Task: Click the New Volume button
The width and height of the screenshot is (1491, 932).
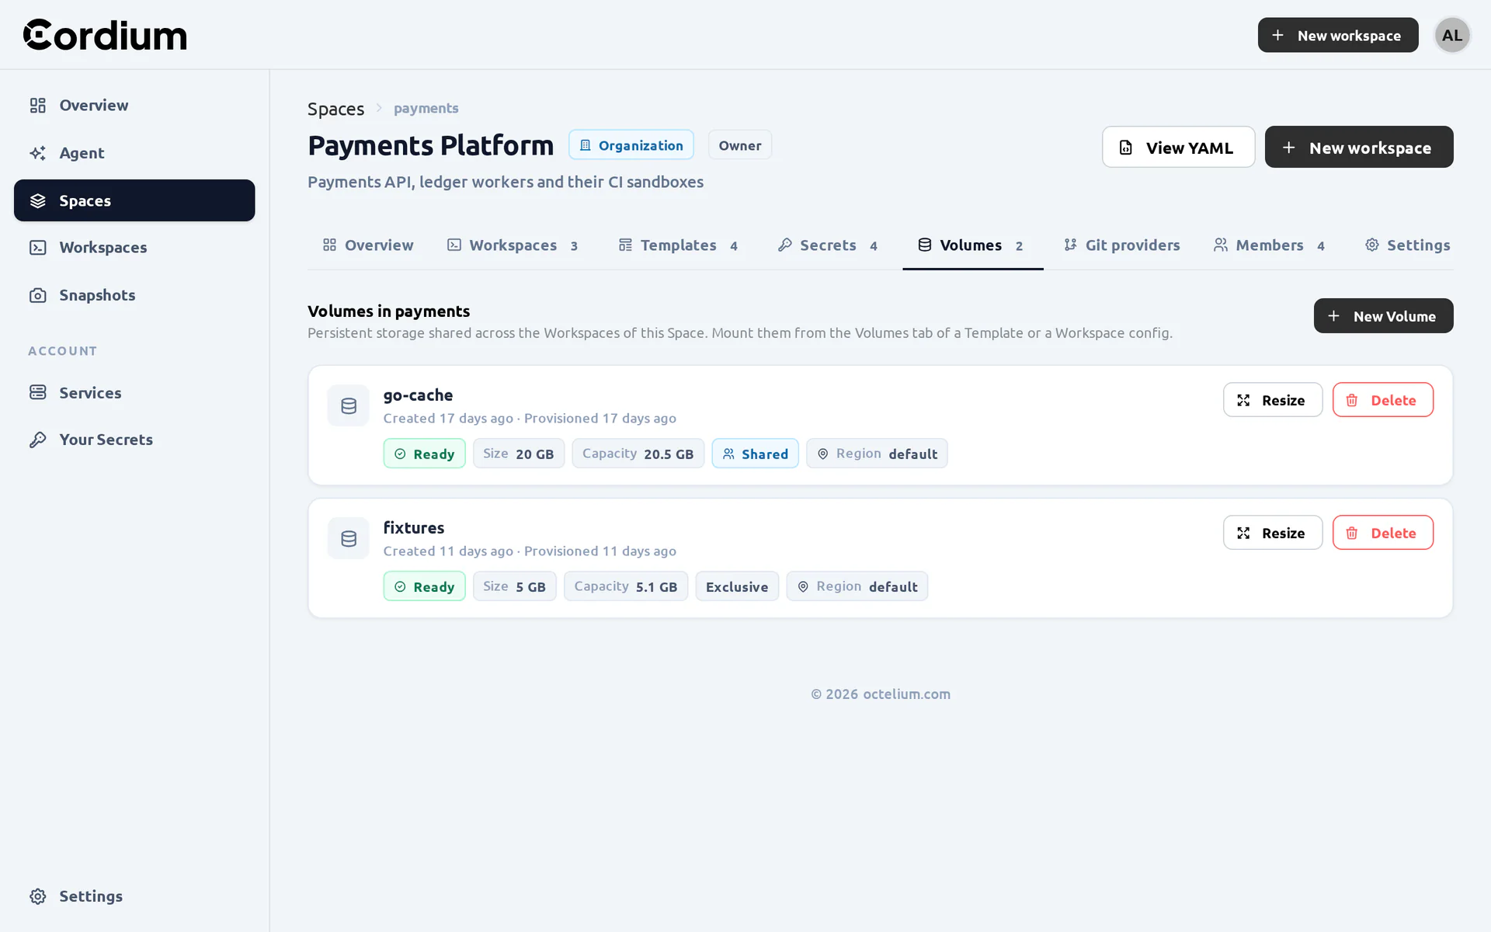Action: tap(1383, 316)
